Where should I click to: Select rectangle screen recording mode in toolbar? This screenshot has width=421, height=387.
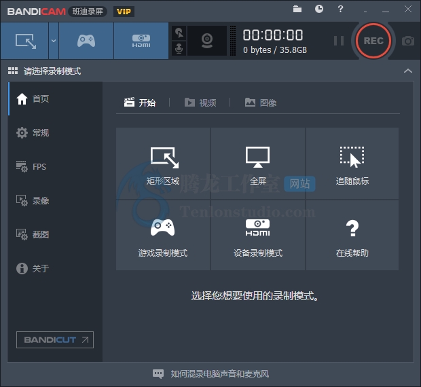pos(24,41)
